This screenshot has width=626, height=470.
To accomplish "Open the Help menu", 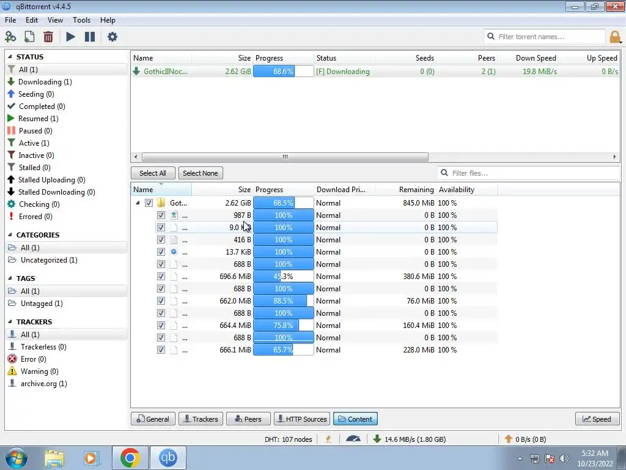I will (108, 20).
